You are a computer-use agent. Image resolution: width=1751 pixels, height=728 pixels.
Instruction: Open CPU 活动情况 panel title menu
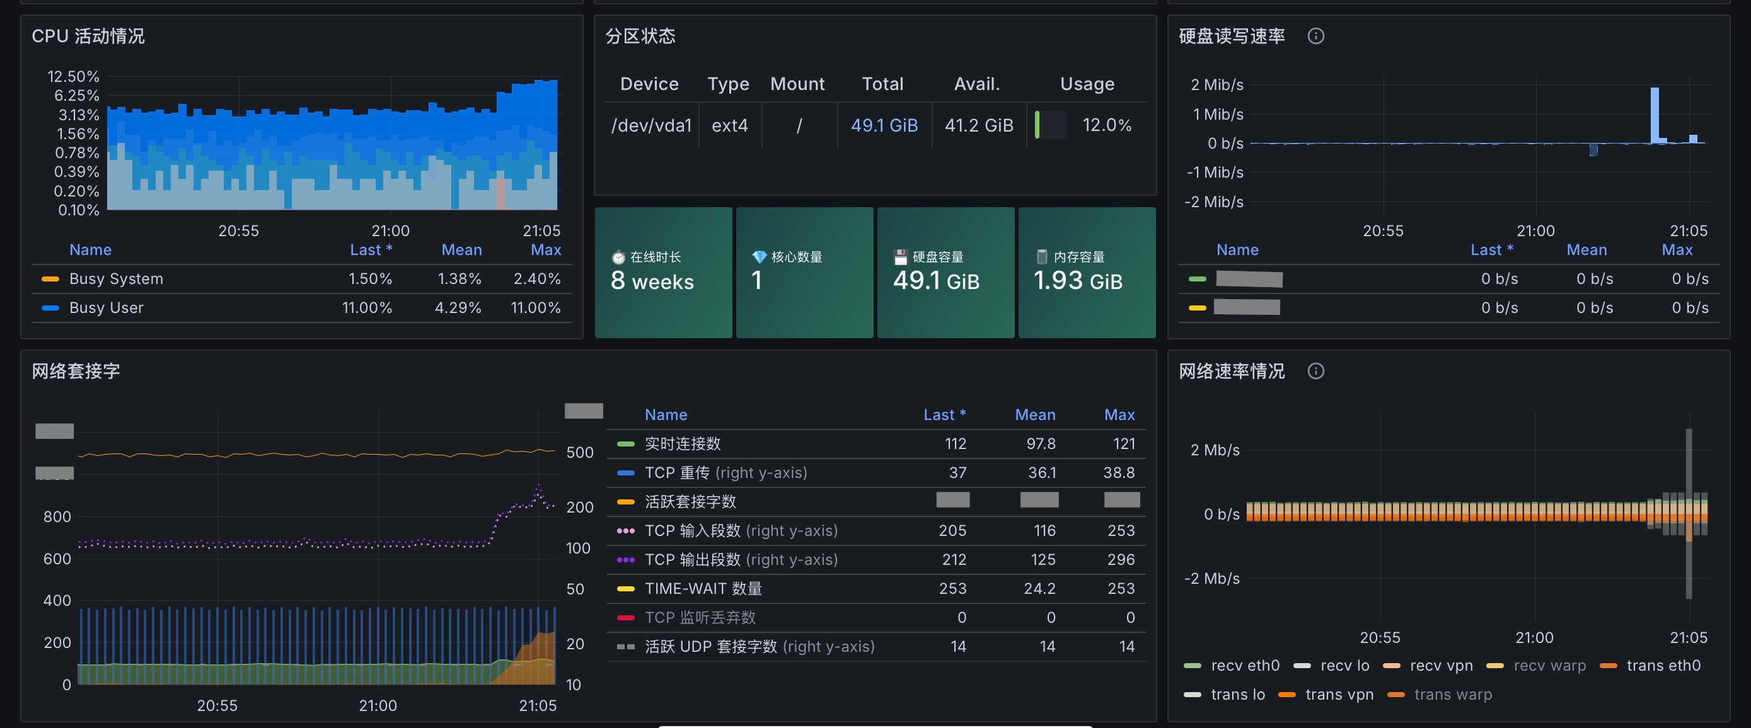click(88, 36)
